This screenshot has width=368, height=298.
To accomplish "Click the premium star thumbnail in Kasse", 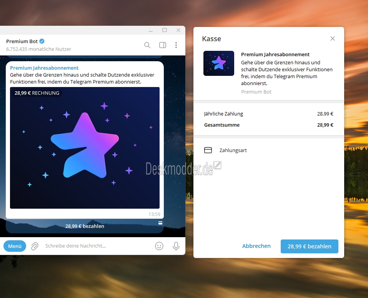I will coord(219,63).
